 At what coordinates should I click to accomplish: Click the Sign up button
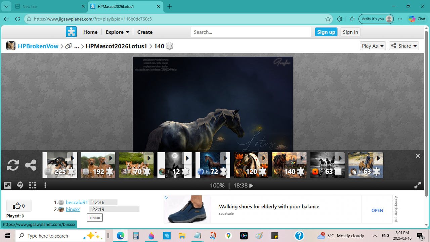(x=326, y=32)
